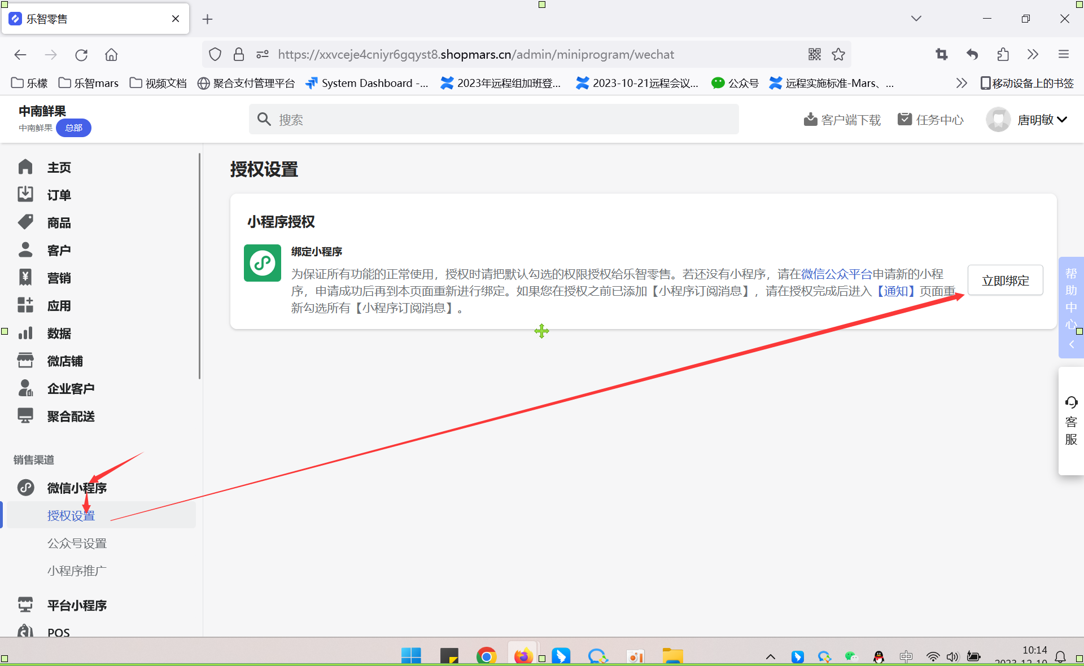1084x666 pixels.
Task: Bookmark page with the star icon
Action: coord(838,54)
